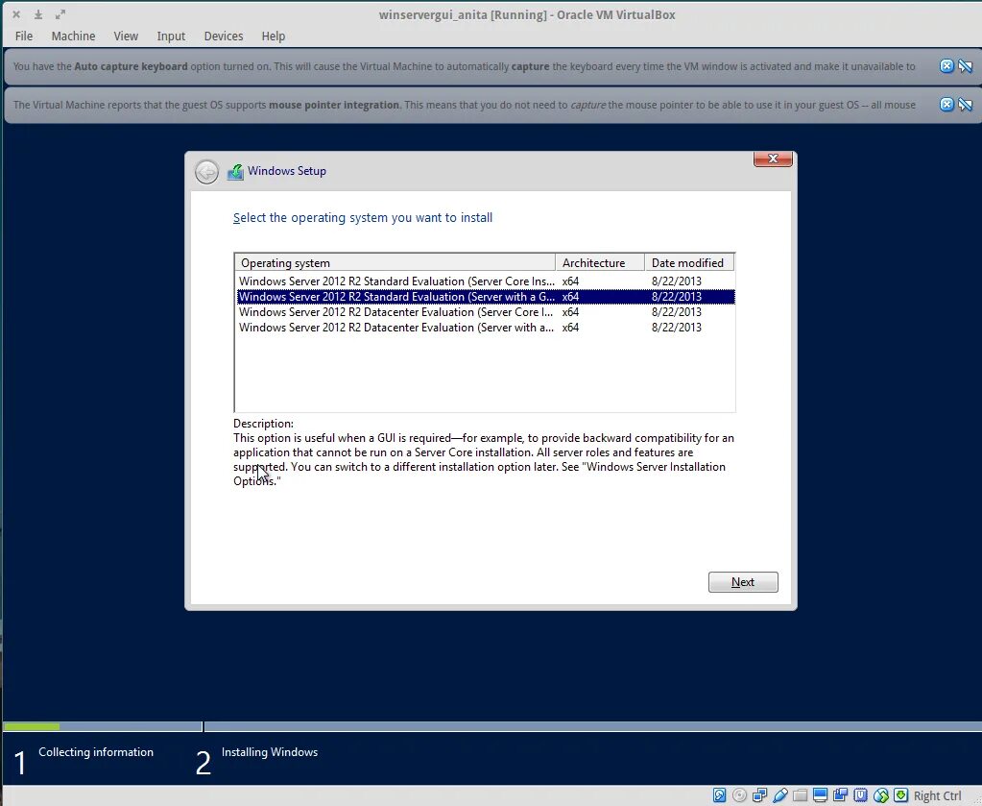Open the Devices menu
The height and width of the screenshot is (806, 982).
tap(224, 37)
